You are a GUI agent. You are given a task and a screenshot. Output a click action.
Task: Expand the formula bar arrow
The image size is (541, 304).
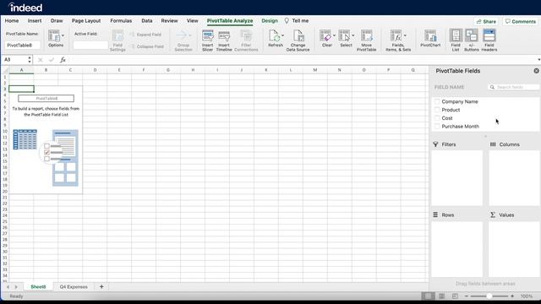click(x=538, y=60)
